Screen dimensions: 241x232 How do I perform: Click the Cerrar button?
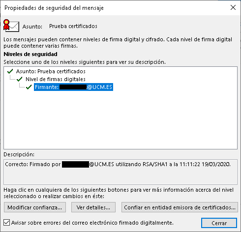pos(219,223)
